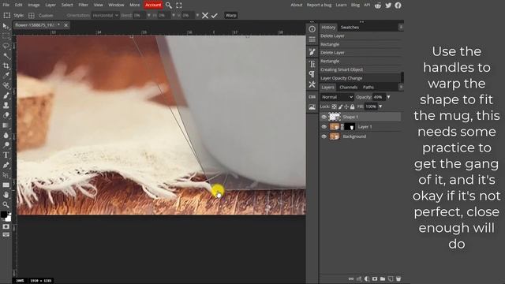Select the Hand tool
This screenshot has height=284, width=505.
(x=6, y=195)
